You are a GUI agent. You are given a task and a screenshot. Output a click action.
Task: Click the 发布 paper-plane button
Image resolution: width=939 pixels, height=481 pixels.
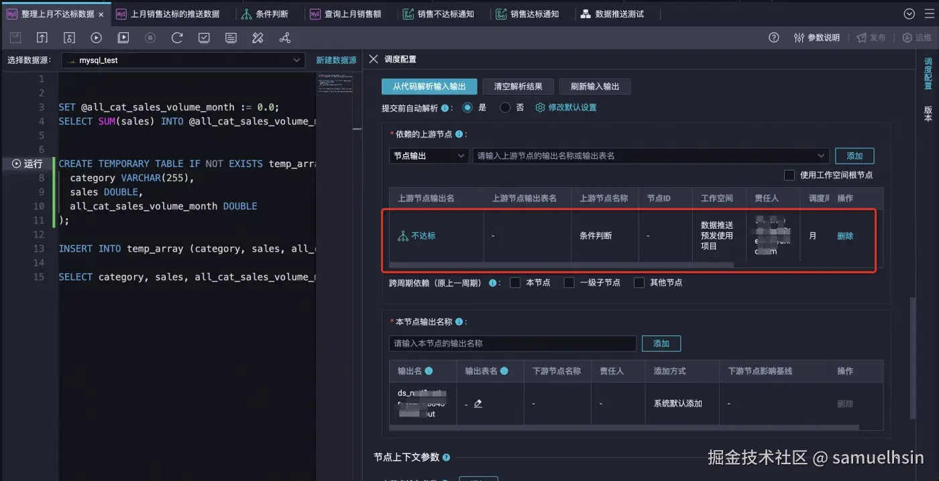871,38
